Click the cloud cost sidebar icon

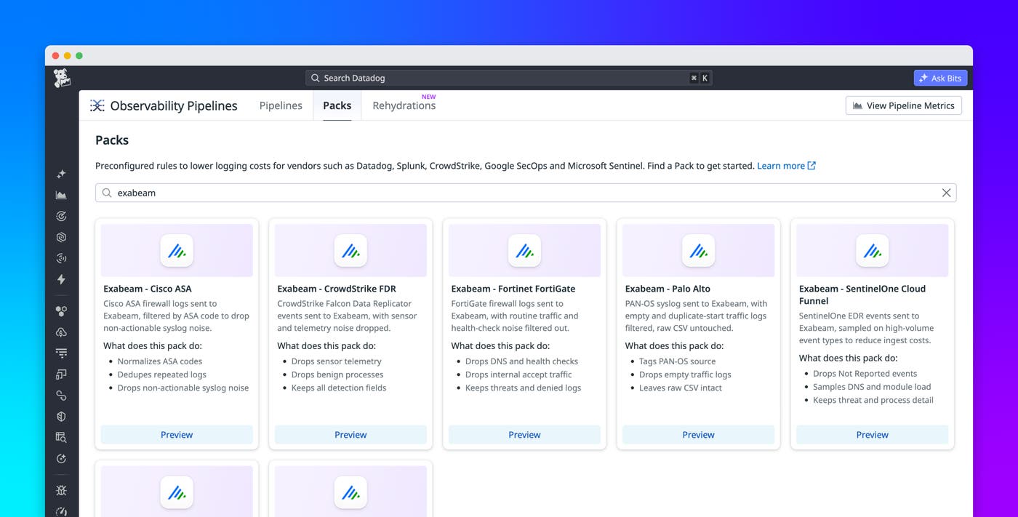point(61,332)
